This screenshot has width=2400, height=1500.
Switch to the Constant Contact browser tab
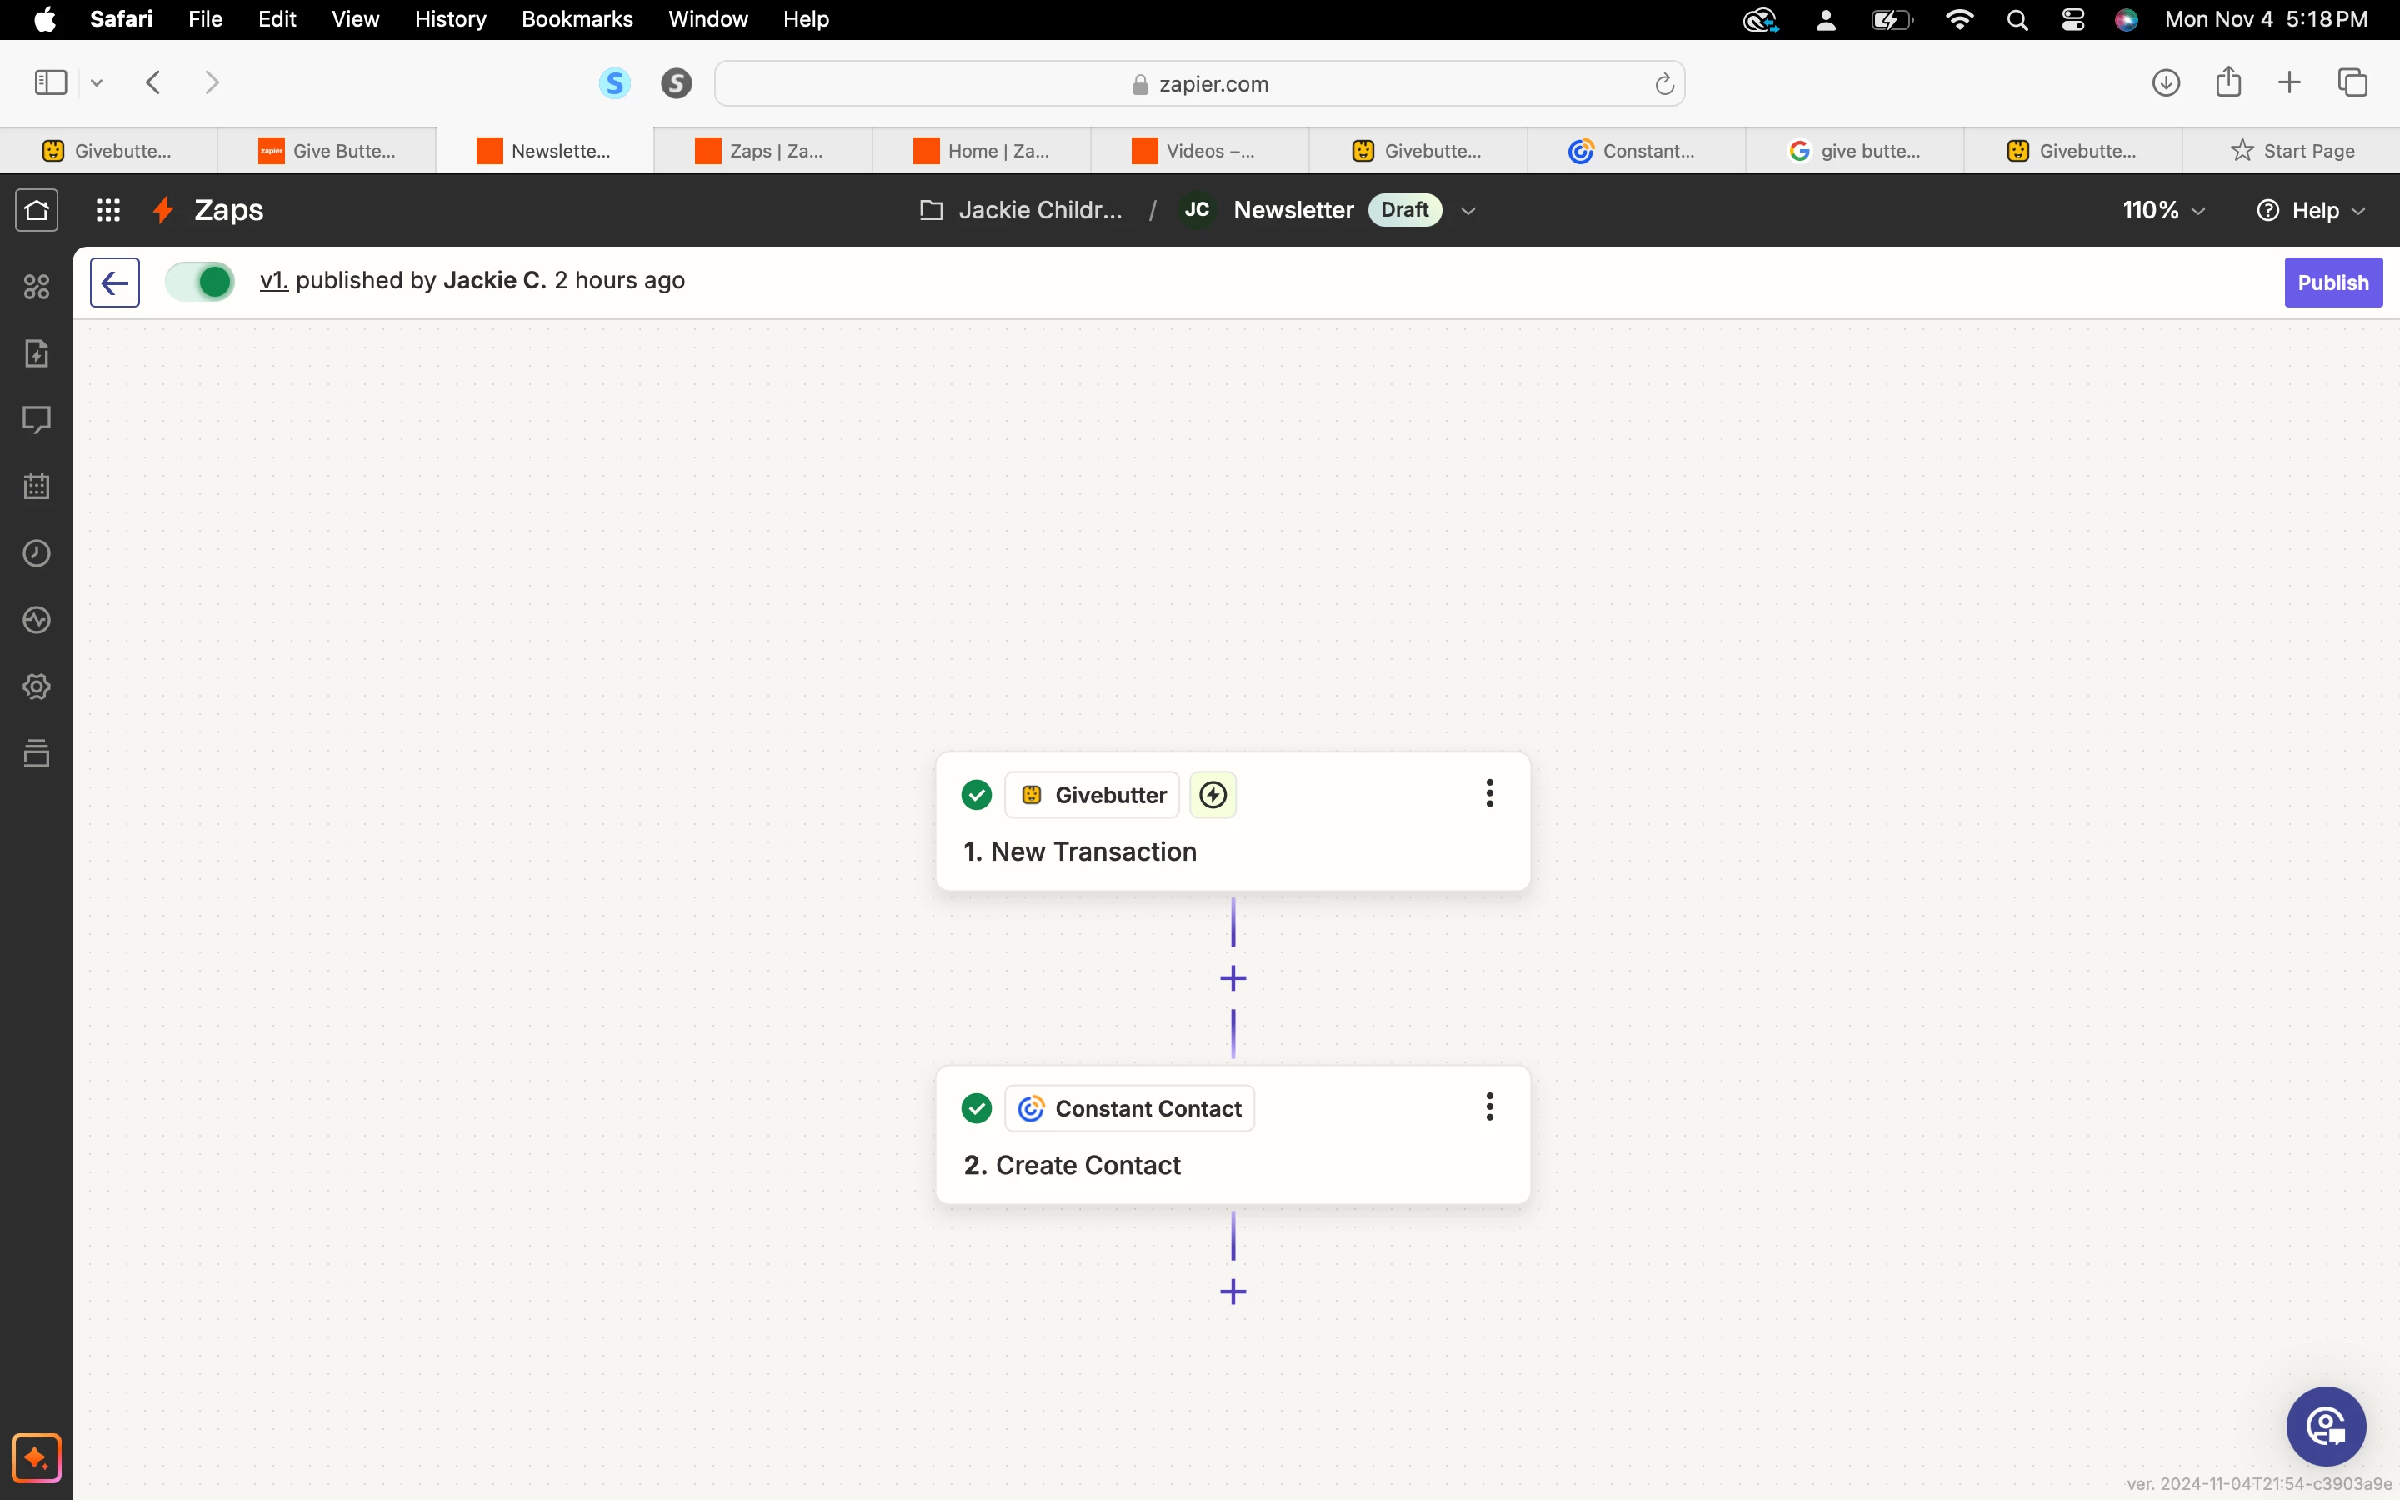click(x=1634, y=151)
